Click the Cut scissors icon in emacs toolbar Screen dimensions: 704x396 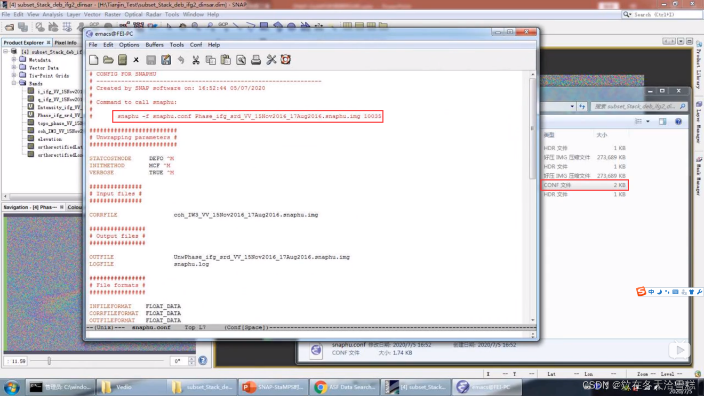click(x=196, y=60)
